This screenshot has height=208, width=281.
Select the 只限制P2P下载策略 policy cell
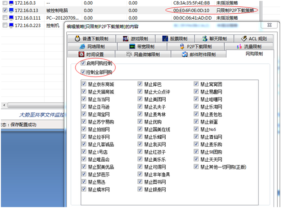[x=235, y=11]
